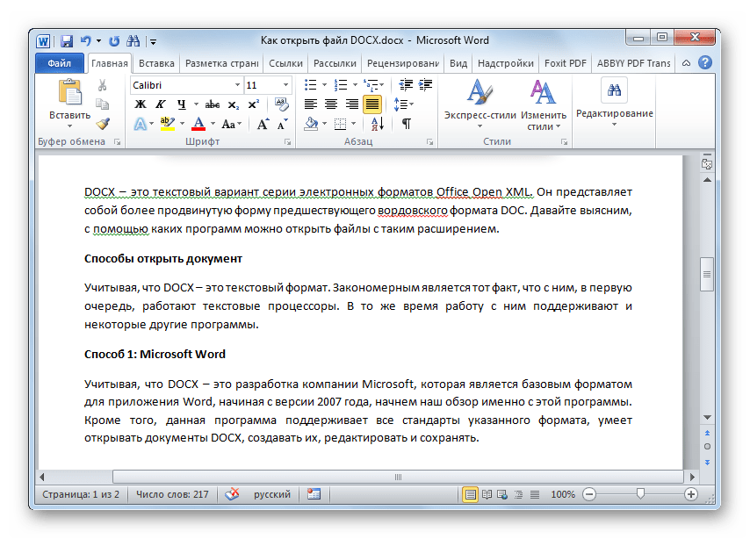
Task: Switch to the Вид tab
Action: pos(458,63)
